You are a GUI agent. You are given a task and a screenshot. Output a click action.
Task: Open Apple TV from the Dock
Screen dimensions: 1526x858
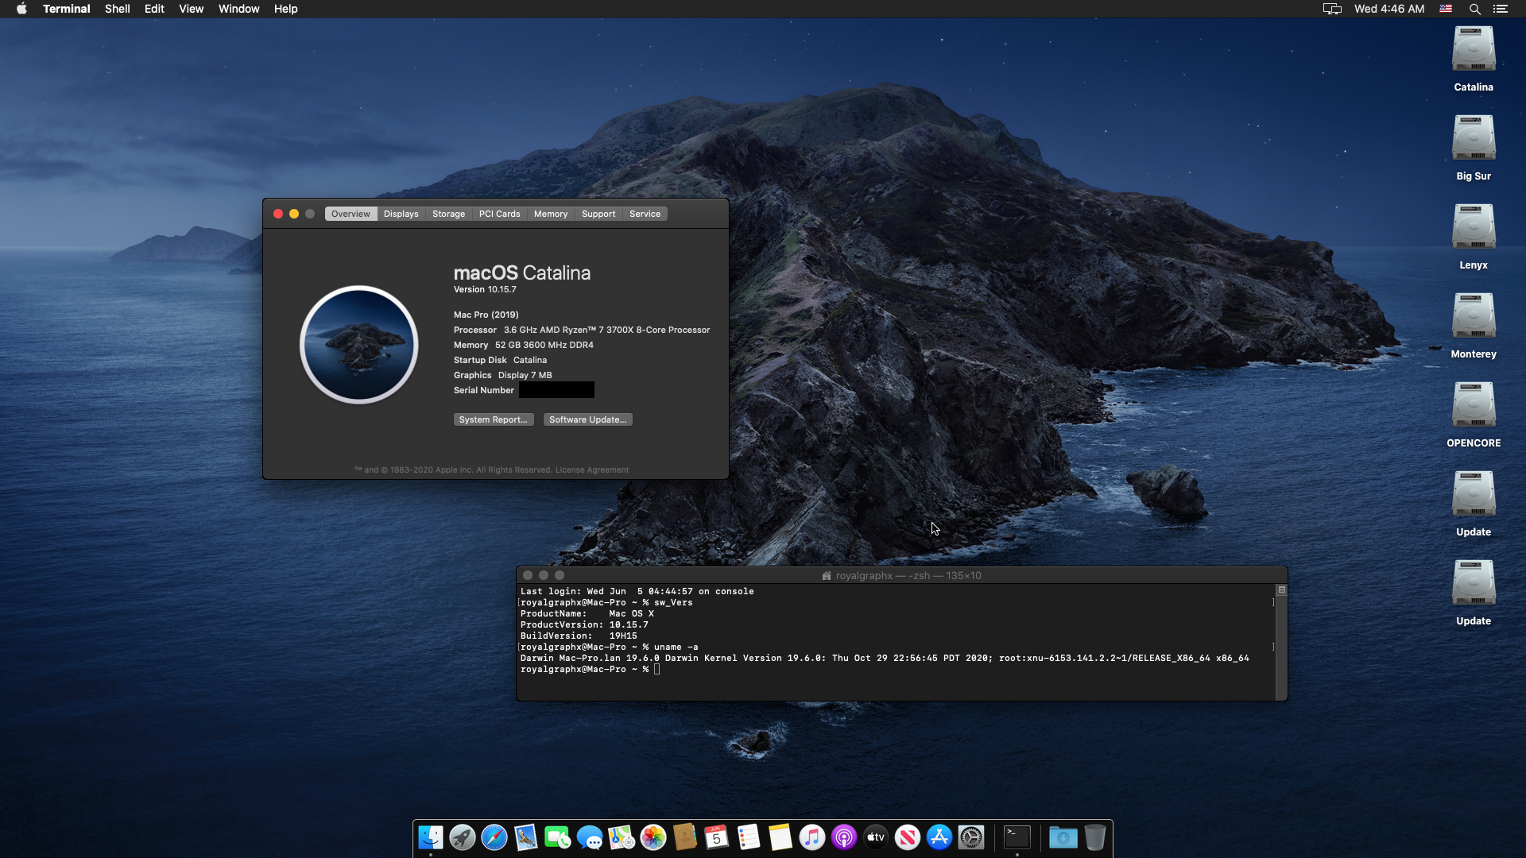pos(875,837)
